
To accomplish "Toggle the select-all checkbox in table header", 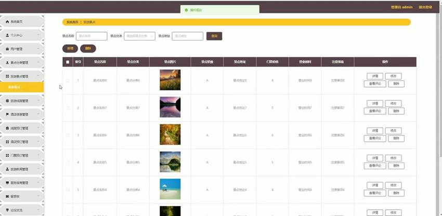I will click(x=68, y=62).
